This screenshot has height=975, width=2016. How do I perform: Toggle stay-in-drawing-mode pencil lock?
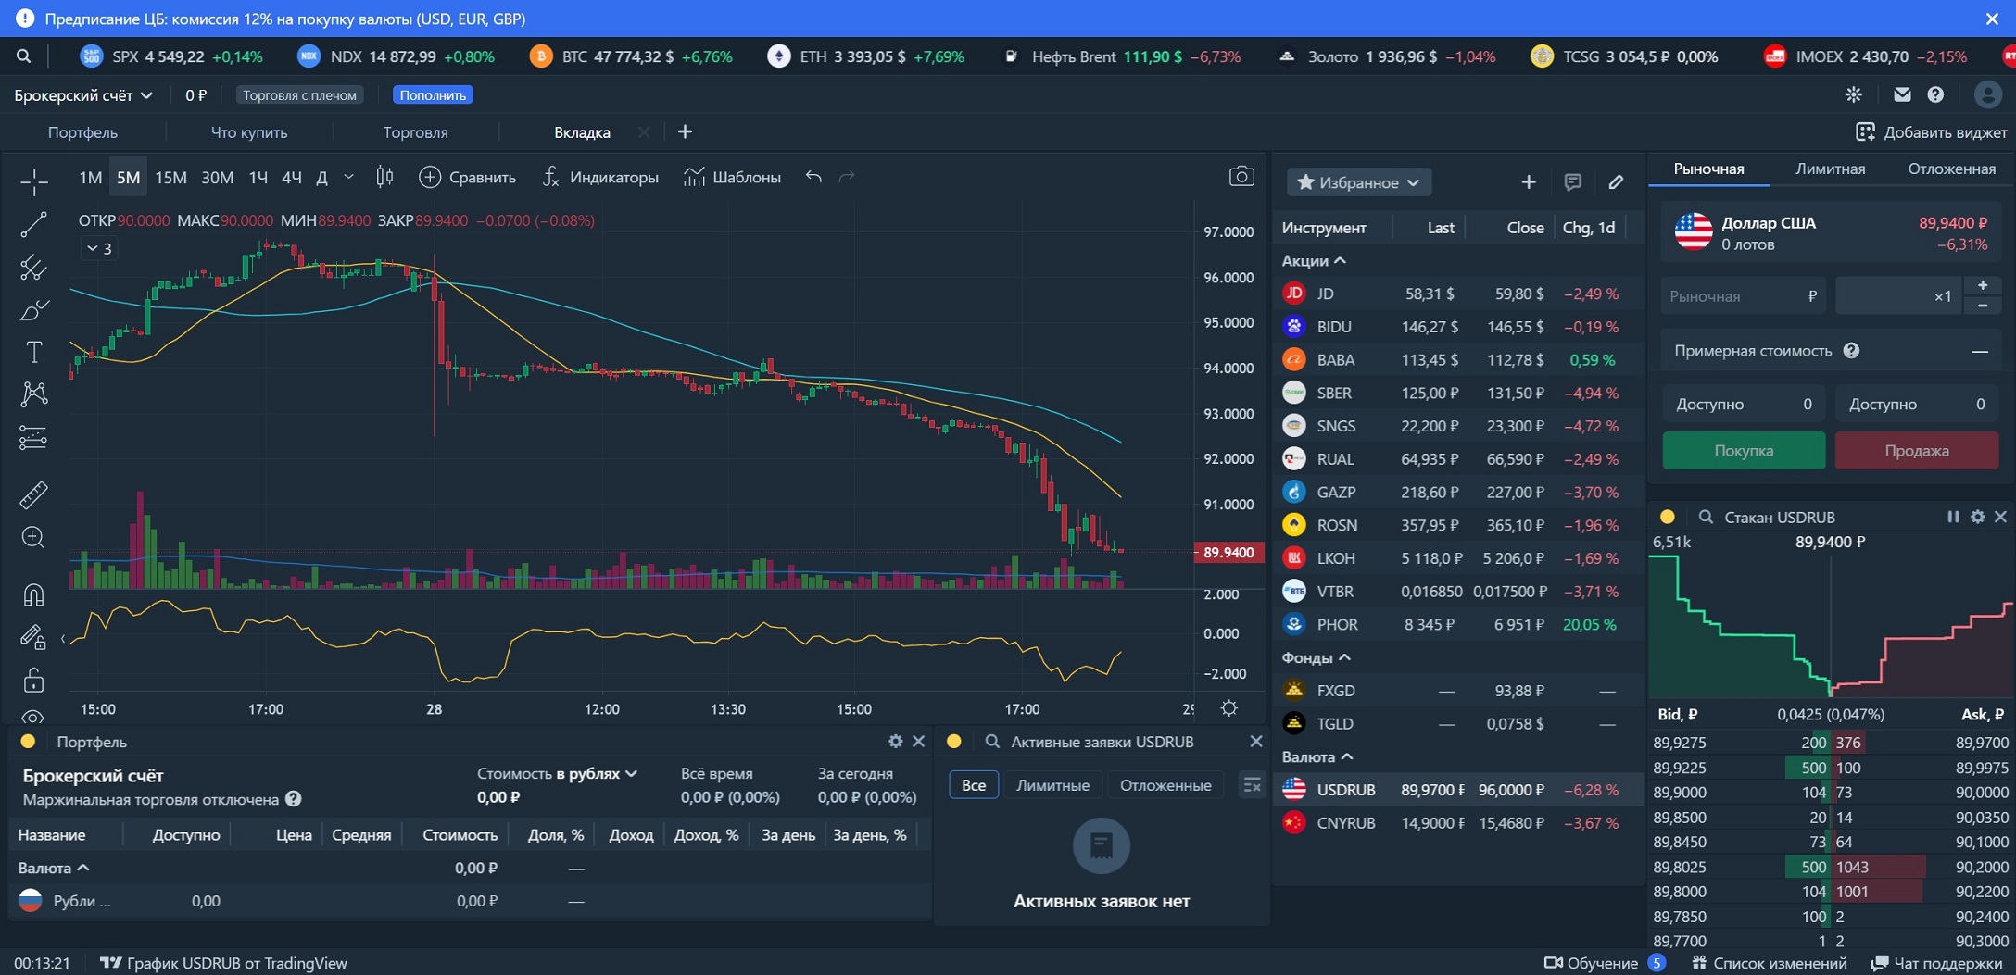(x=33, y=637)
